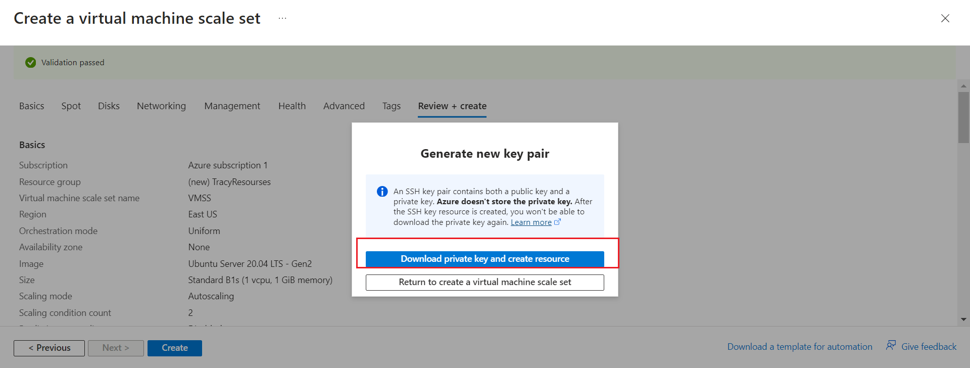The width and height of the screenshot is (970, 368).
Task: Select the Management tab
Action: (x=232, y=106)
